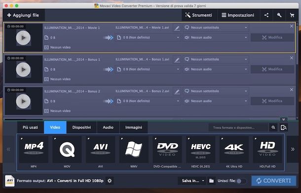Remove the Movie 1 file with X

[292, 26]
